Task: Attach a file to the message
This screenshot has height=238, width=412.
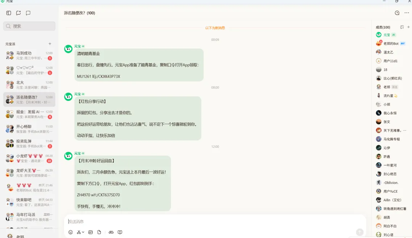Action: pos(99,232)
